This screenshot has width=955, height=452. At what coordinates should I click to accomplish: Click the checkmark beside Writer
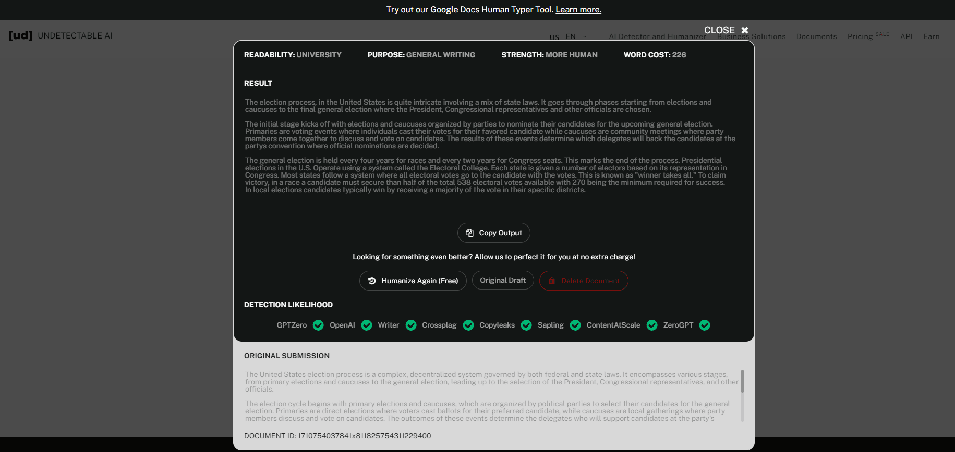tap(411, 325)
